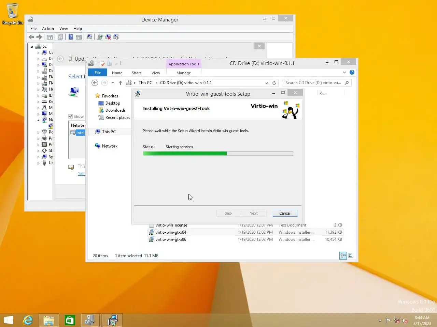This screenshot has width=437, height=327.
Task: Click Show/Hide console tree toolbar icon
Action: (x=50, y=37)
